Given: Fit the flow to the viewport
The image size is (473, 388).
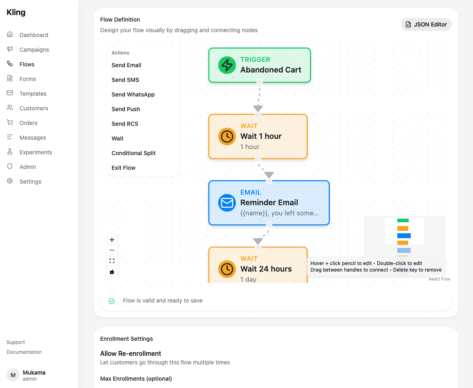Looking at the screenshot, I should point(112,261).
